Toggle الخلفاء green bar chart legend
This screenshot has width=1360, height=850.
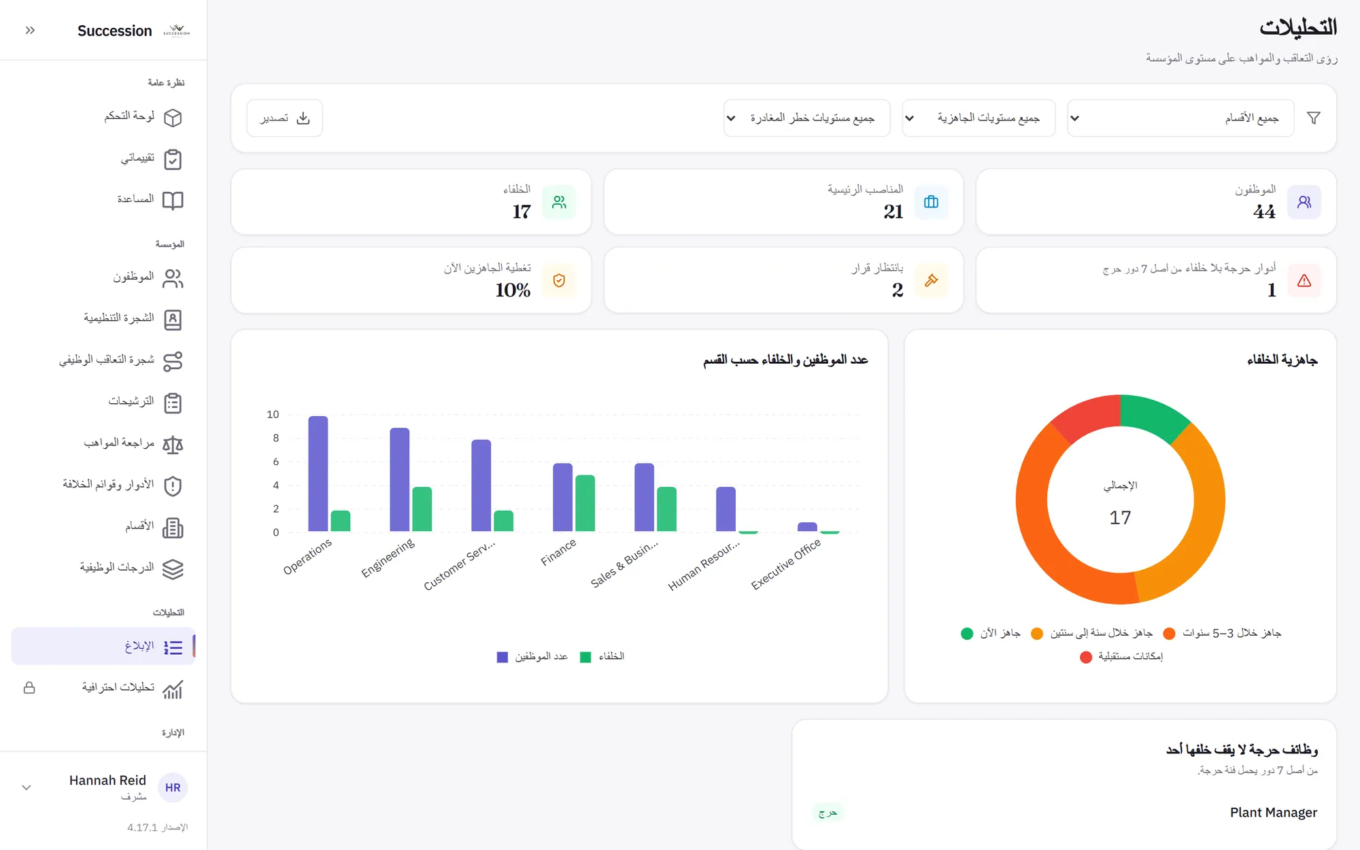point(602,657)
